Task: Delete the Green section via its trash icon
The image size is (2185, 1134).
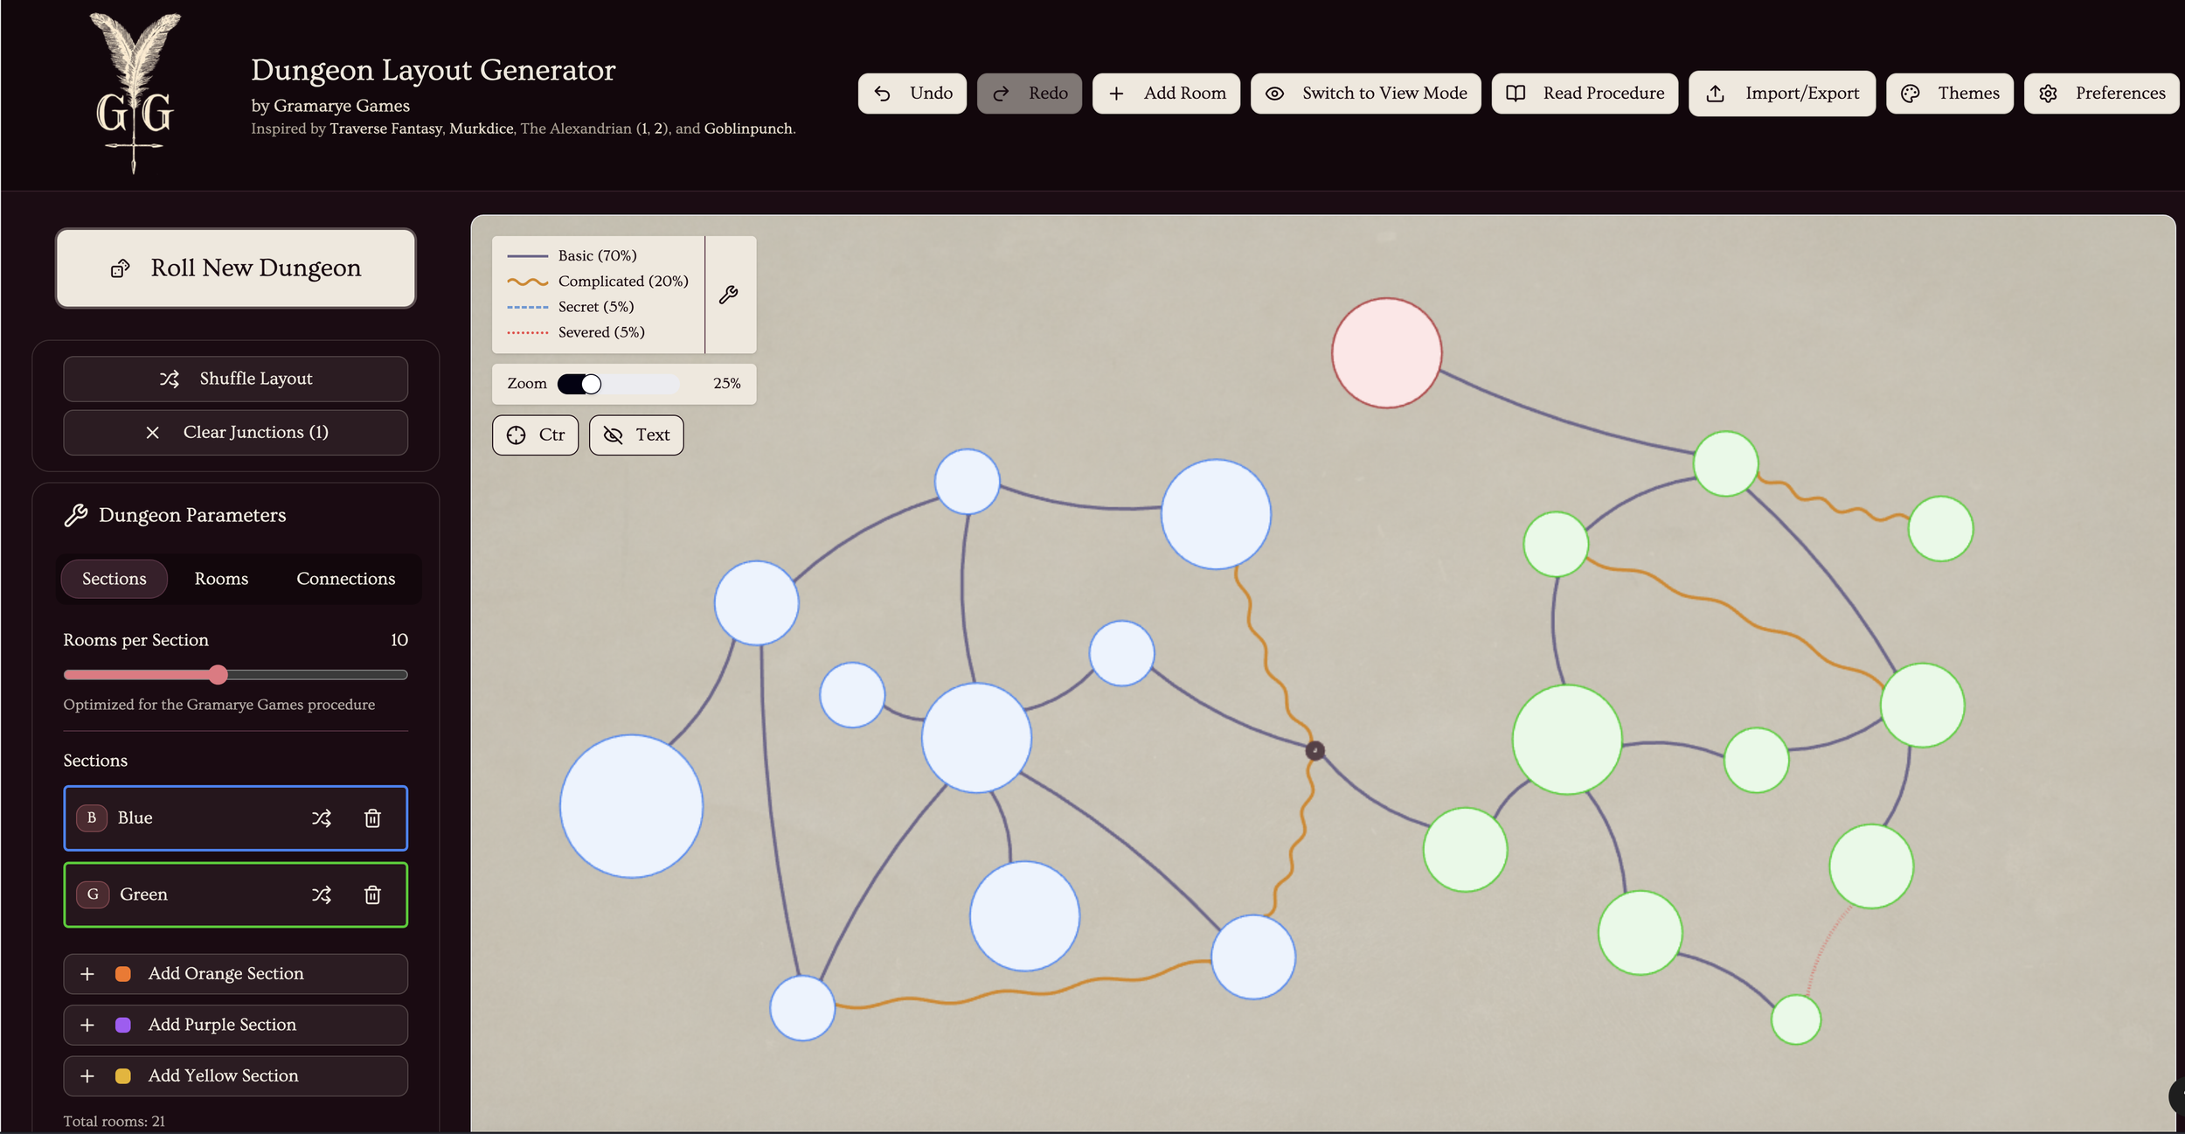Action: tap(373, 894)
